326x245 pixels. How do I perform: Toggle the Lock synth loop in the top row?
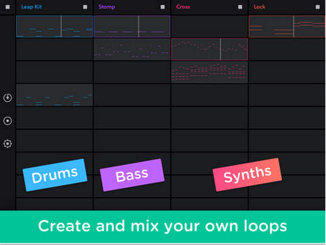pyautogui.click(x=287, y=26)
